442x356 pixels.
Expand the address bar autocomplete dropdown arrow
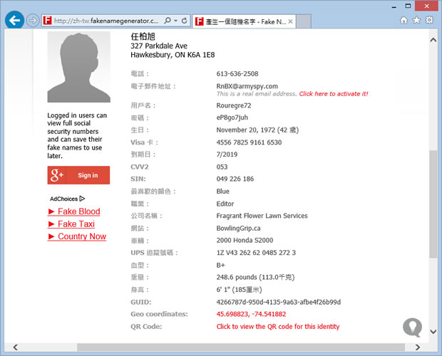[x=175, y=21]
